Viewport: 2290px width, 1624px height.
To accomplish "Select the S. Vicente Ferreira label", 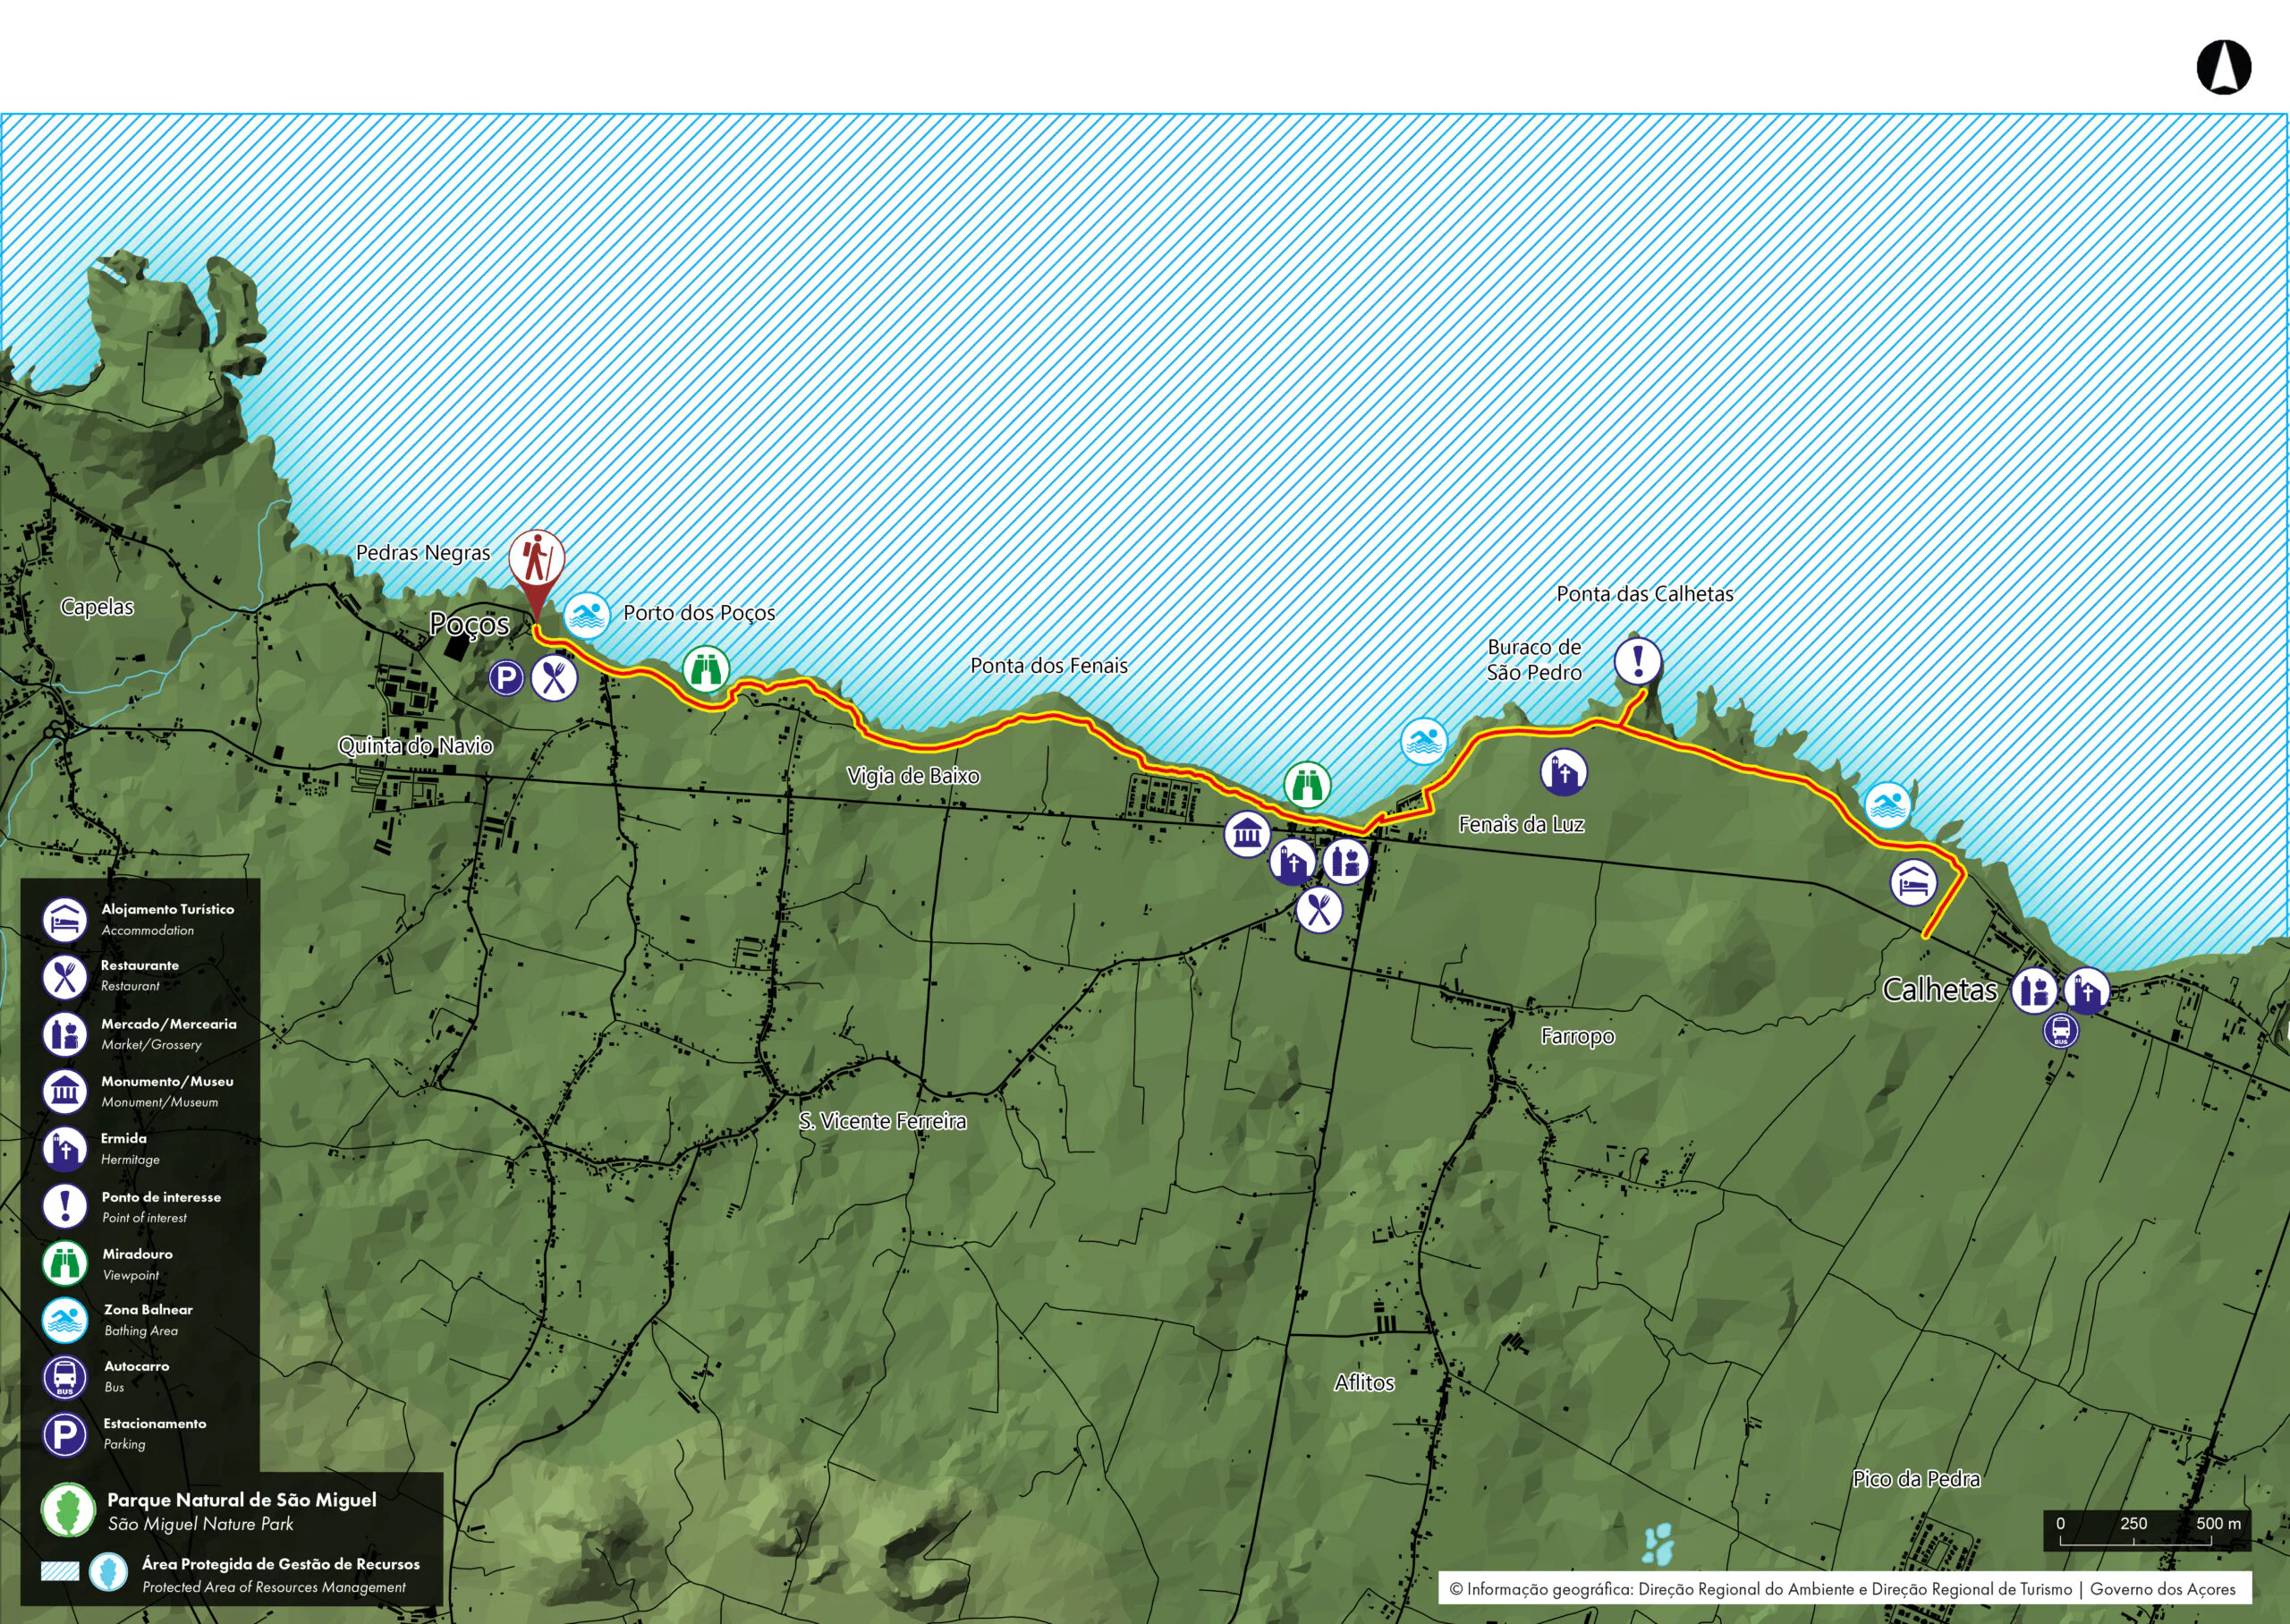I will pos(882,1121).
